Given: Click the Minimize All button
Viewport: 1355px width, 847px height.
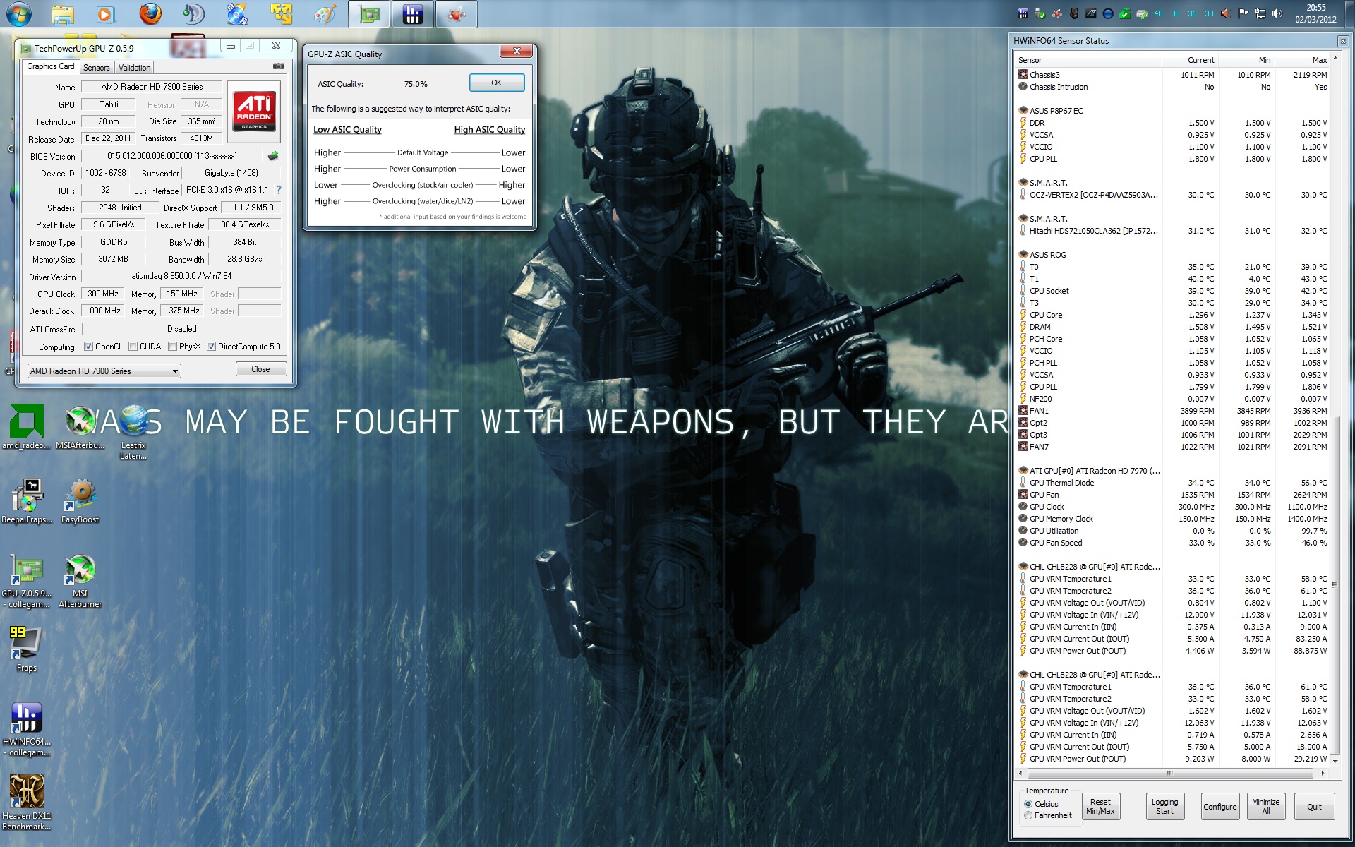Looking at the screenshot, I should point(1265,806).
